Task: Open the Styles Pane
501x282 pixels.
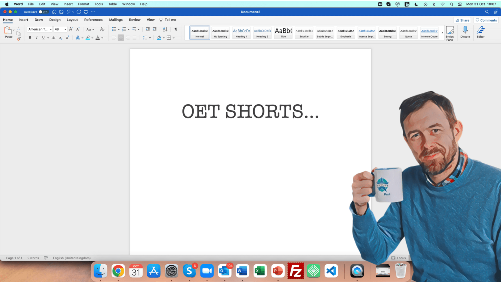Action: (450, 33)
